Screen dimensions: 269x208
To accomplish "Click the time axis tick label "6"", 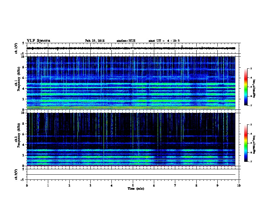I will (x=154, y=186).
